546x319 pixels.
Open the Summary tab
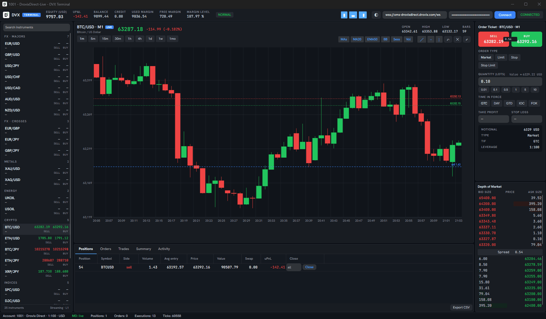(143, 249)
